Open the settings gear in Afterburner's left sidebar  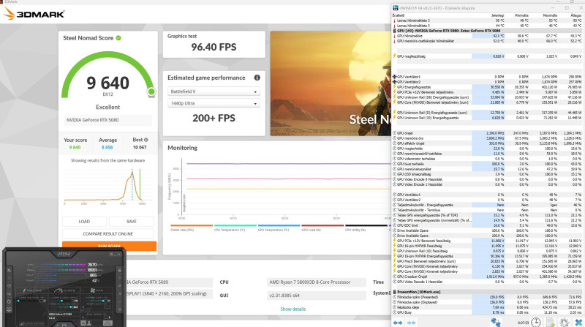pyautogui.click(x=9, y=301)
